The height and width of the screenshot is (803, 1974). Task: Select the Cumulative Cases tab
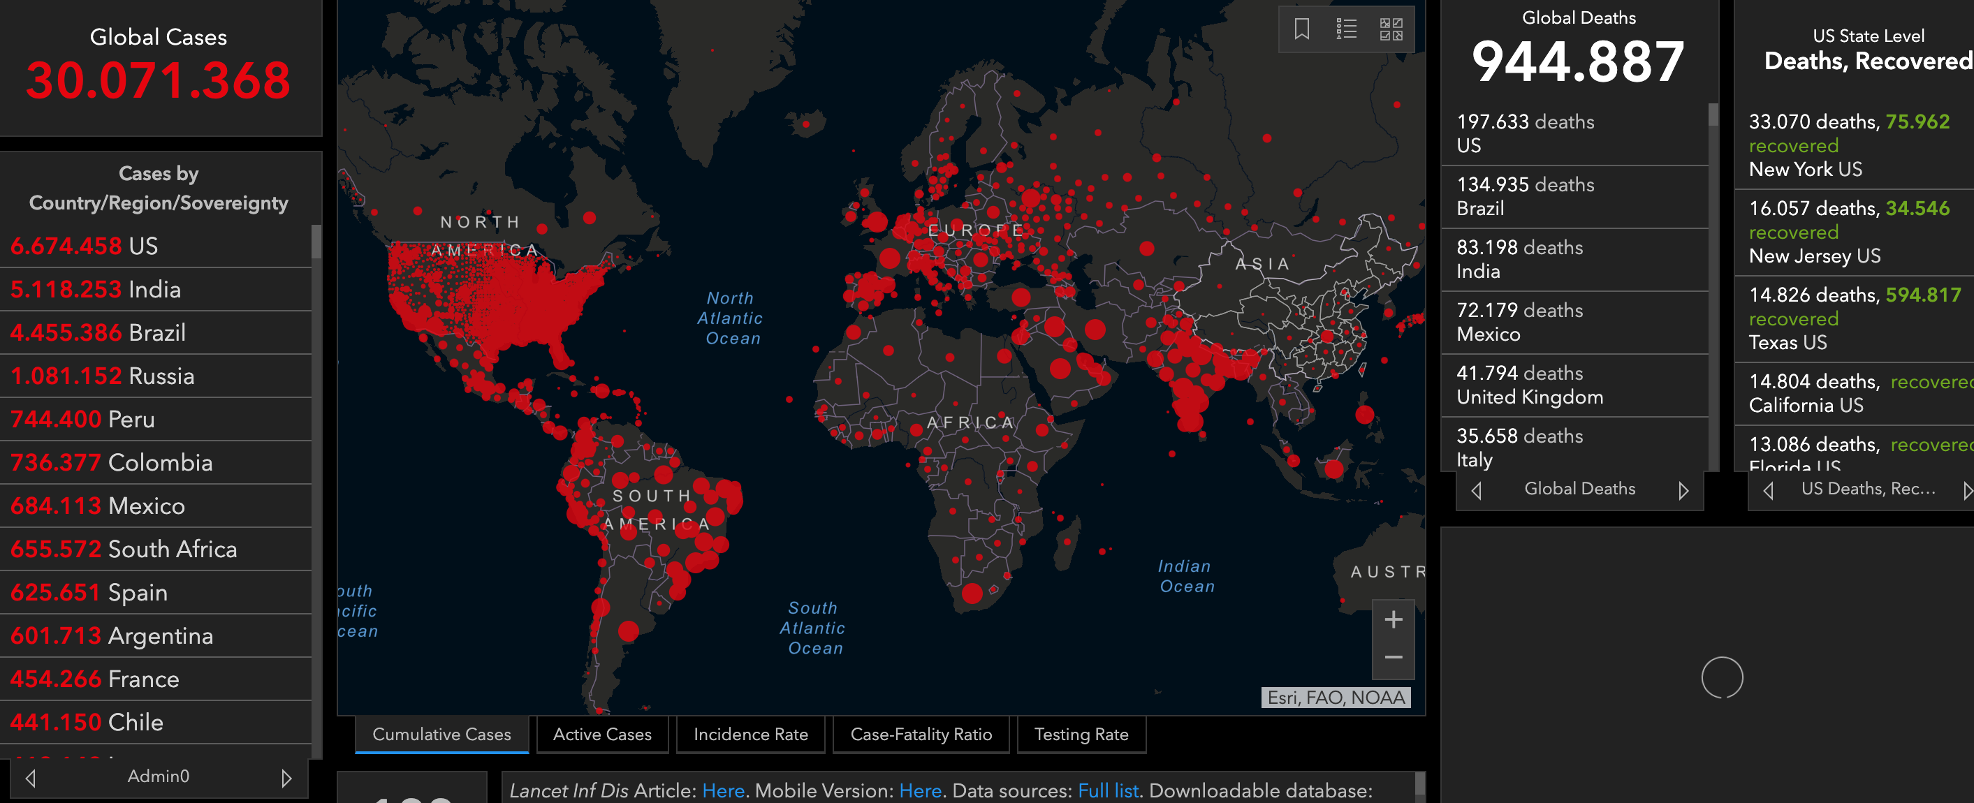click(x=441, y=734)
